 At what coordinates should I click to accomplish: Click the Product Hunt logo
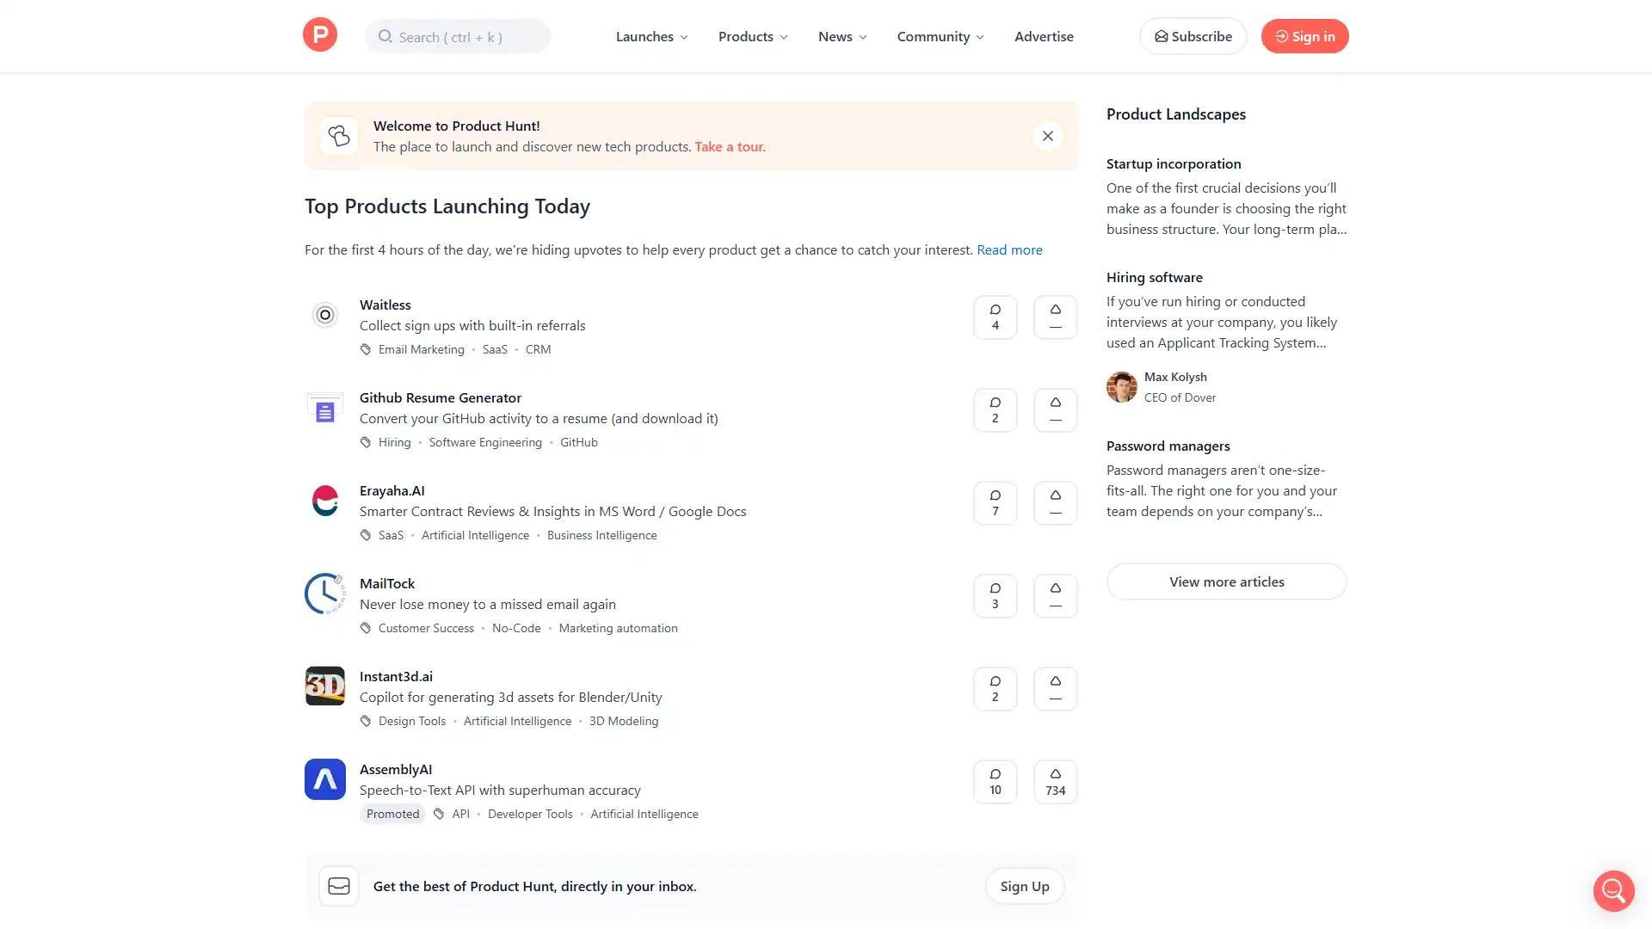[x=320, y=35]
